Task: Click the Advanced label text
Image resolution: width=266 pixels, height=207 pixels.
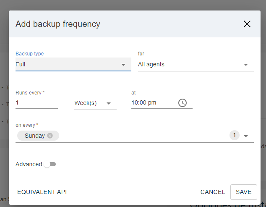Action: point(29,164)
